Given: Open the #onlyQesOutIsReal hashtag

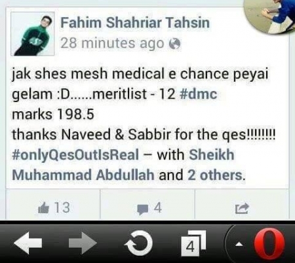Looking at the screenshot, I should (x=75, y=154).
